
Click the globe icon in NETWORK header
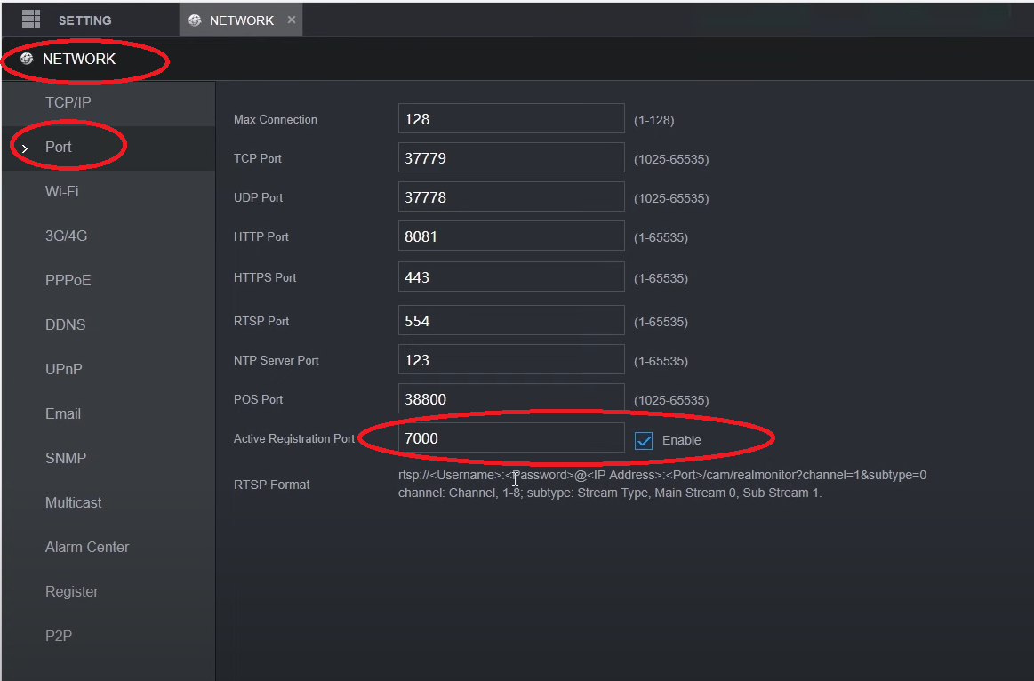[x=27, y=59]
